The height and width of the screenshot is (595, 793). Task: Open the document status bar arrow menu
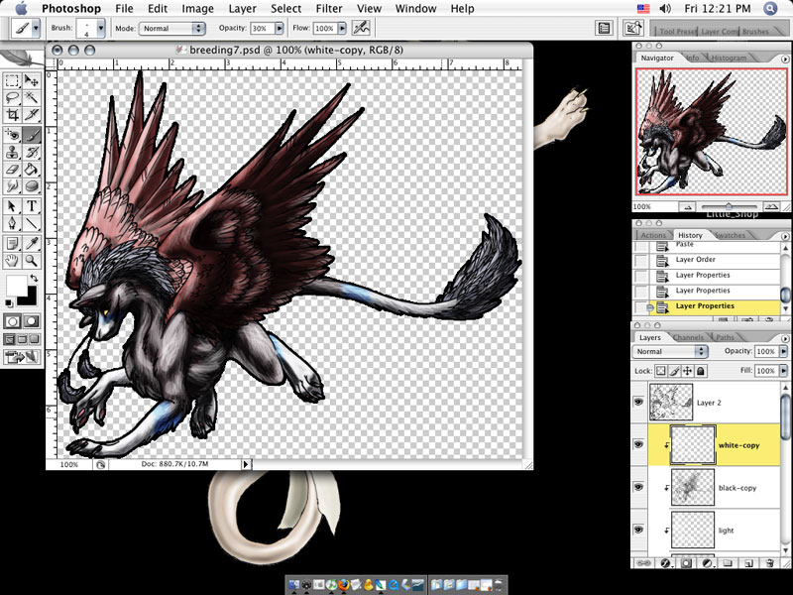pyautogui.click(x=246, y=464)
